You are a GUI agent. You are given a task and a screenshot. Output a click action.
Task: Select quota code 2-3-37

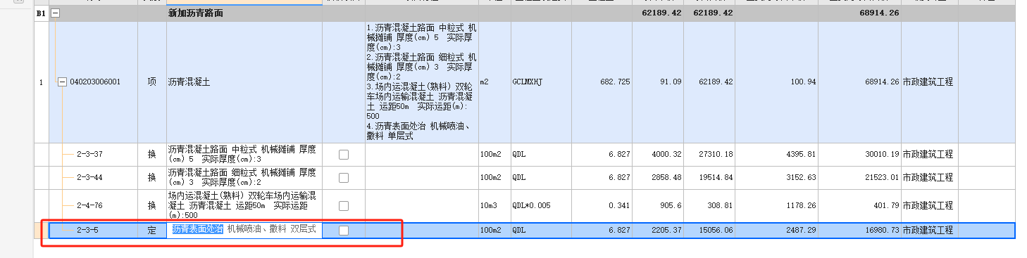(89, 155)
